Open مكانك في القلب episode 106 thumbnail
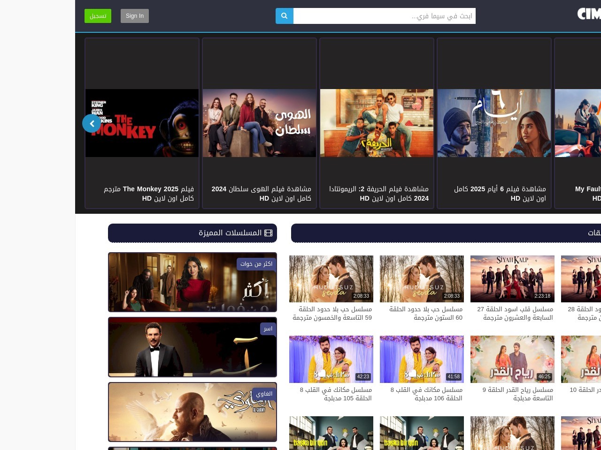The image size is (601, 450). tap(422, 359)
